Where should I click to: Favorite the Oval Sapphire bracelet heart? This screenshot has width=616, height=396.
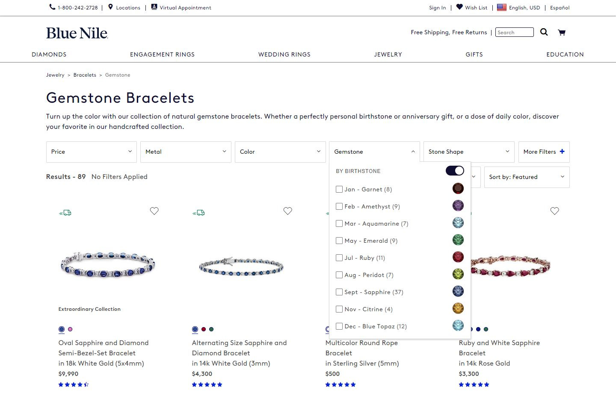coord(154,211)
